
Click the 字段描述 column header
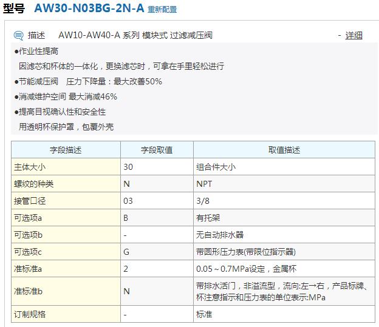coord(66,150)
